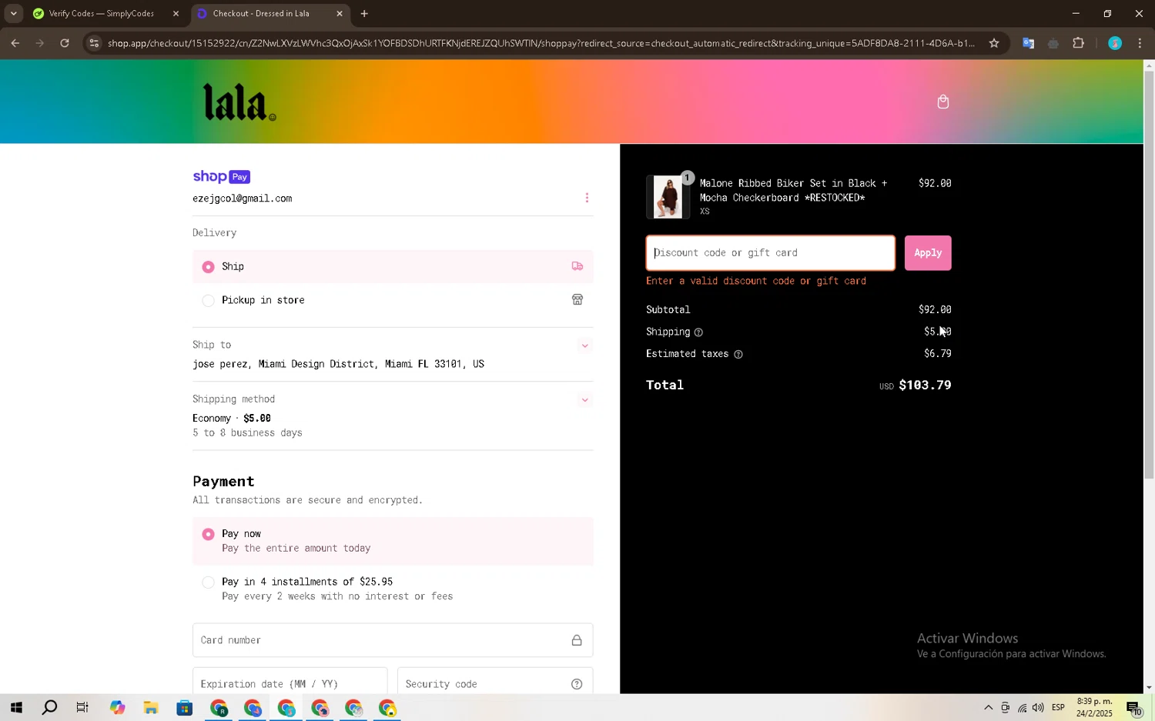Viewport: 1155px width, 721px height.
Task: Open Chrome's three-dot menu
Action: click(x=1140, y=43)
